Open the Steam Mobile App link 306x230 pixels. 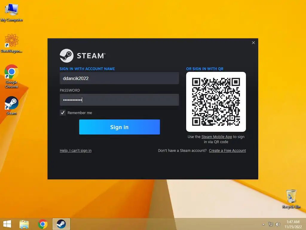coord(217,137)
